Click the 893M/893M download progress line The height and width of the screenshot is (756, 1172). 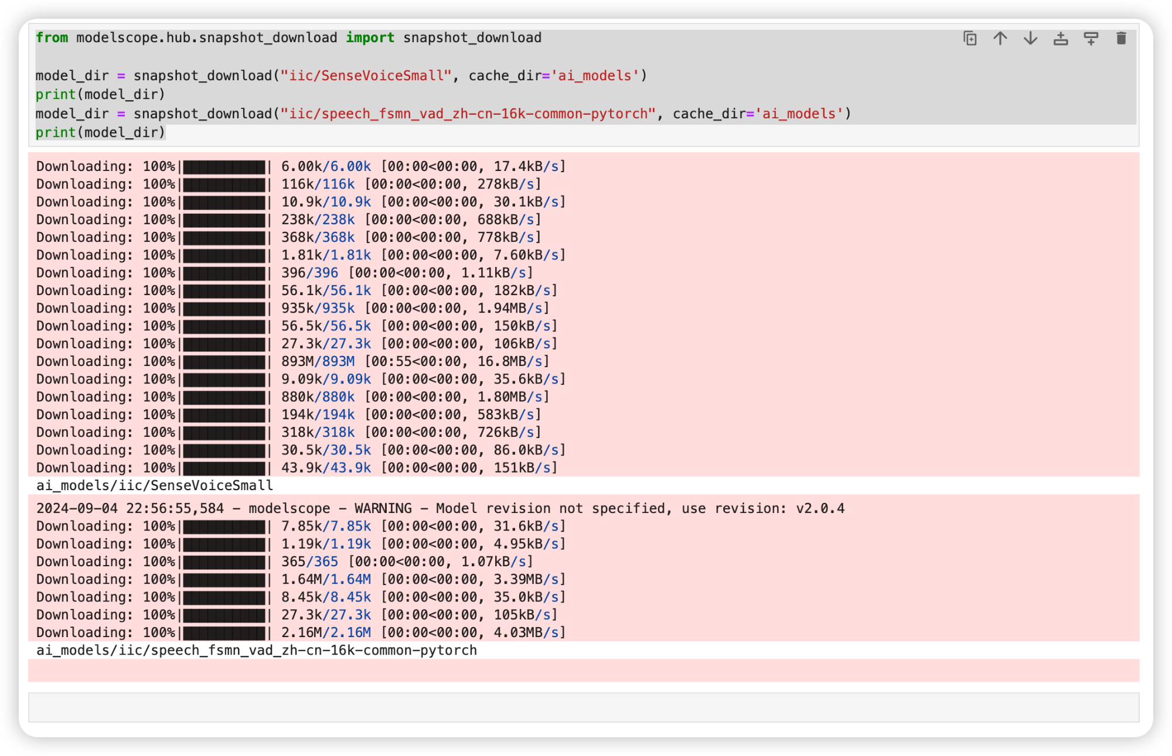tap(317, 362)
